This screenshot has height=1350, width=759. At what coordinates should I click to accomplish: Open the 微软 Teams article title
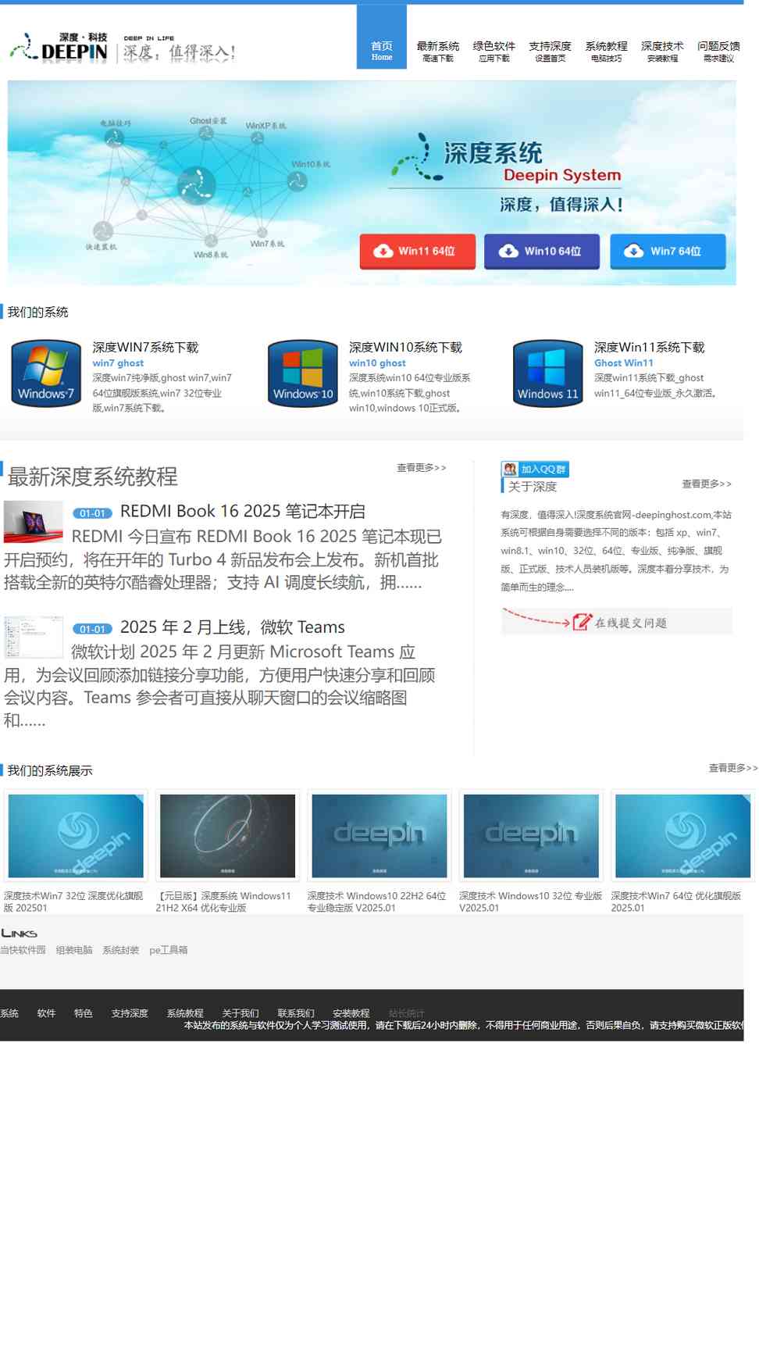coord(233,627)
